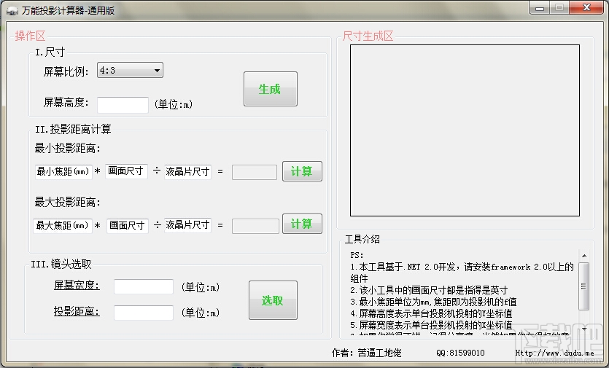
Task: Click the maximize button in title bar
Action: [559, 8]
